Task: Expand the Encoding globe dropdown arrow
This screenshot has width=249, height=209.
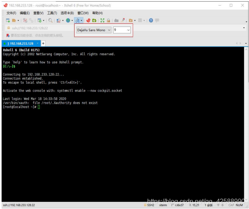Action: pos(72,20)
